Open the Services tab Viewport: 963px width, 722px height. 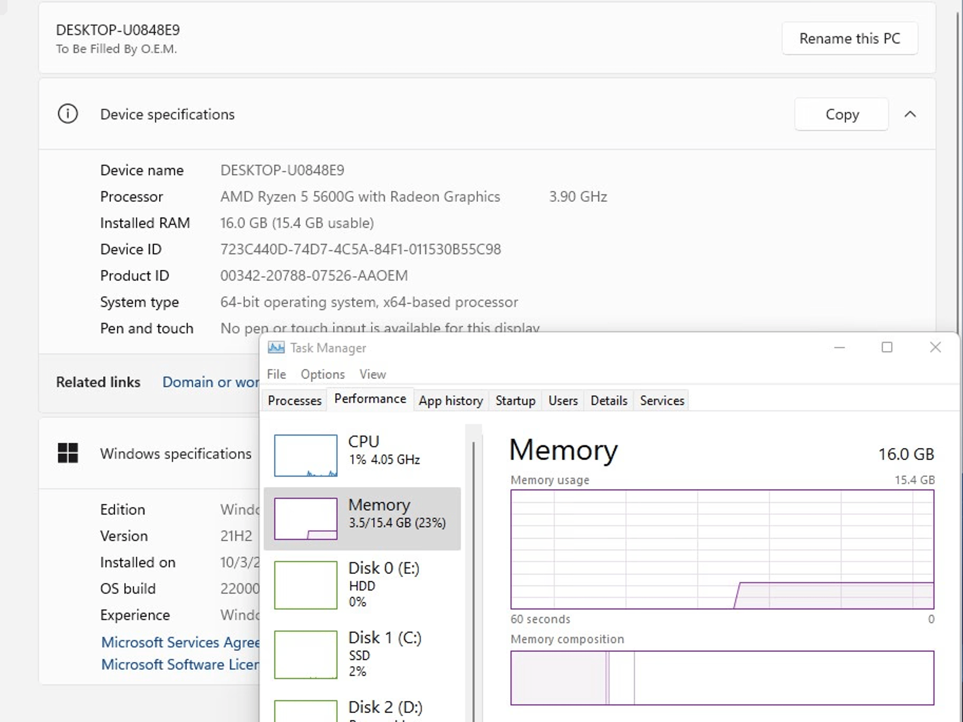[x=662, y=400]
